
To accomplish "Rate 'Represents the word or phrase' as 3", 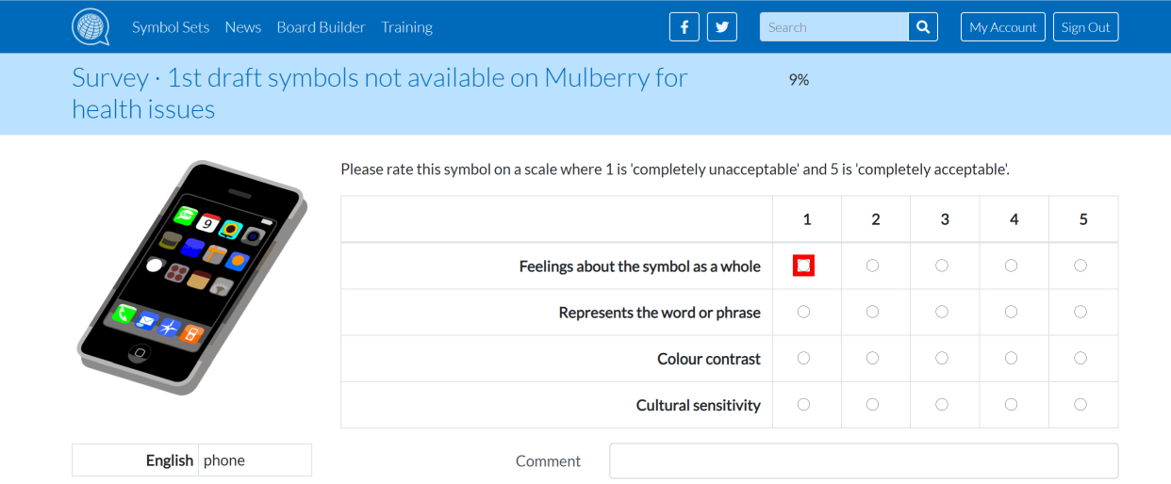I will click(x=942, y=312).
